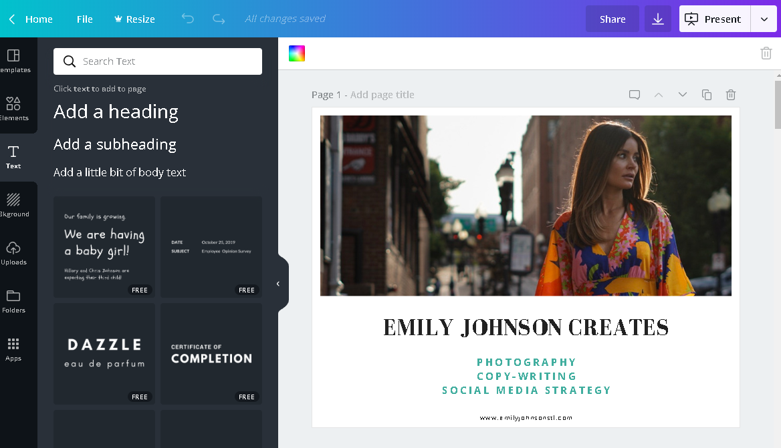Select the COPY-WRITING text line

(x=526, y=376)
